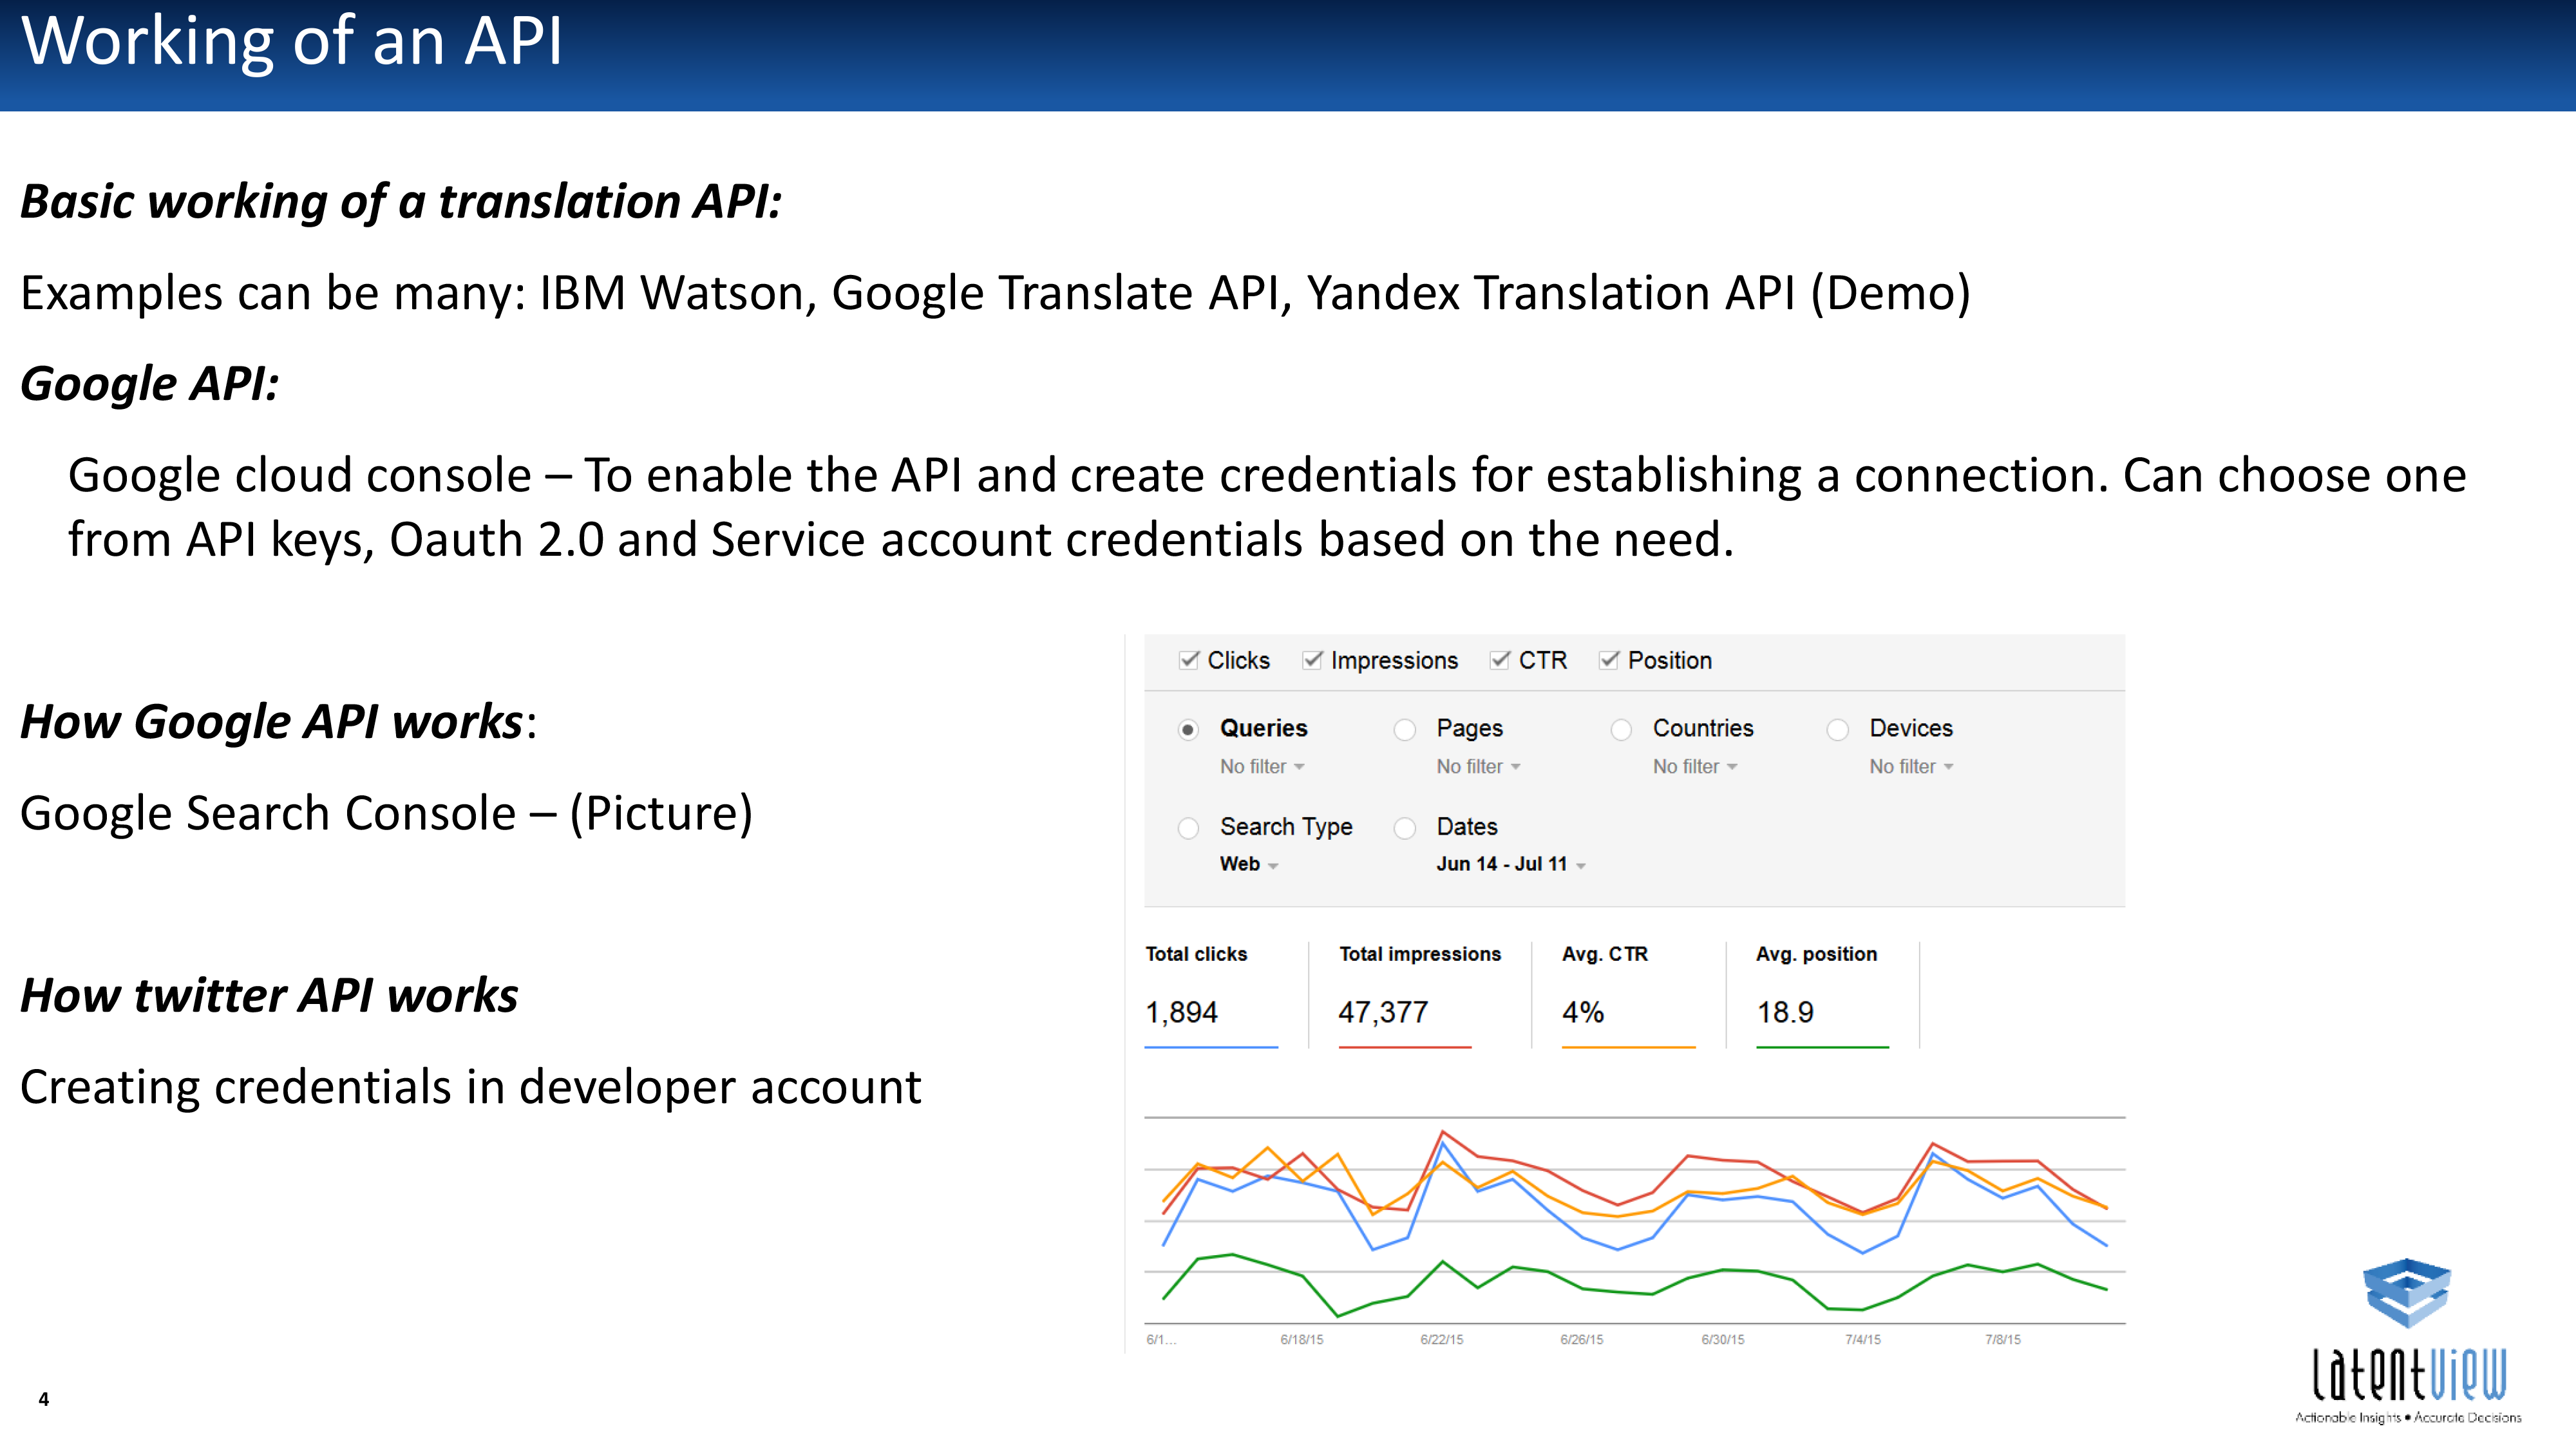
Task: Click the Avg. position value 18.9
Action: click(1785, 1012)
